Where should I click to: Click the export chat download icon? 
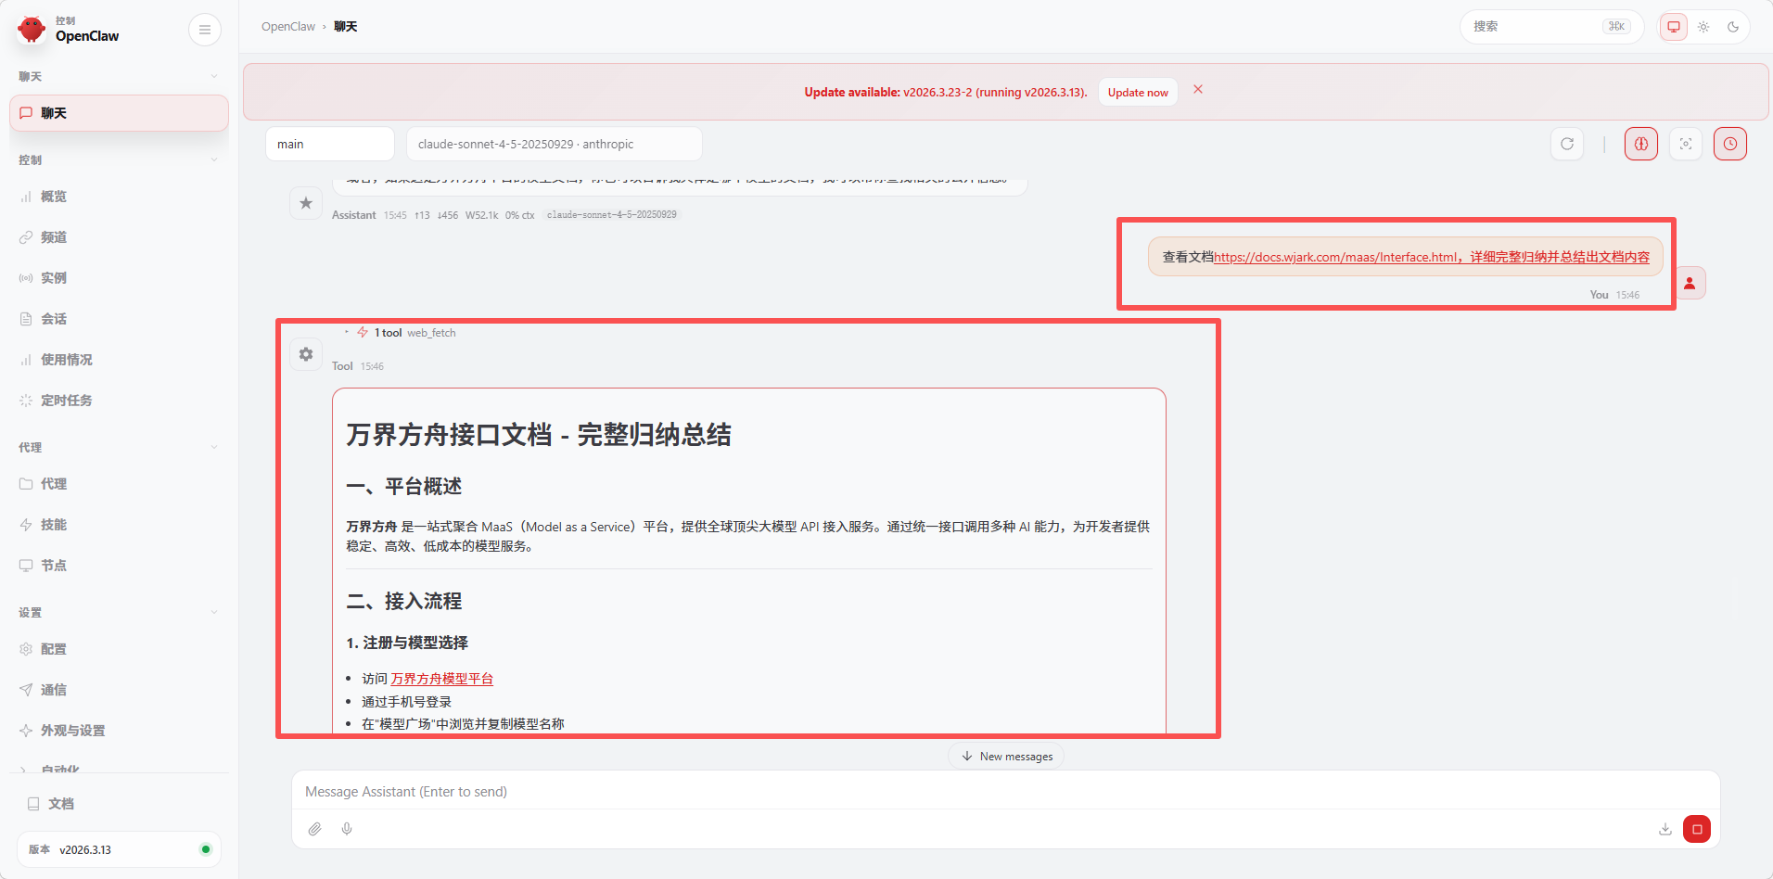[x=1665, y=829]
